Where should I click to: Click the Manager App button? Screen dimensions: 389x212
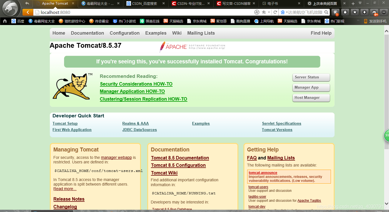(x=311, y=88)
